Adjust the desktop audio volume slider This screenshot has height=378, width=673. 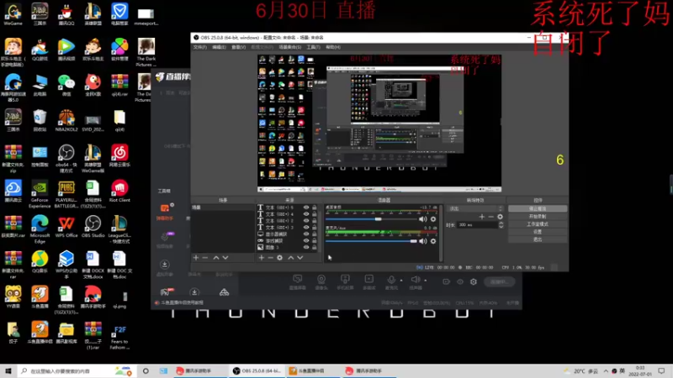[371, 219]
